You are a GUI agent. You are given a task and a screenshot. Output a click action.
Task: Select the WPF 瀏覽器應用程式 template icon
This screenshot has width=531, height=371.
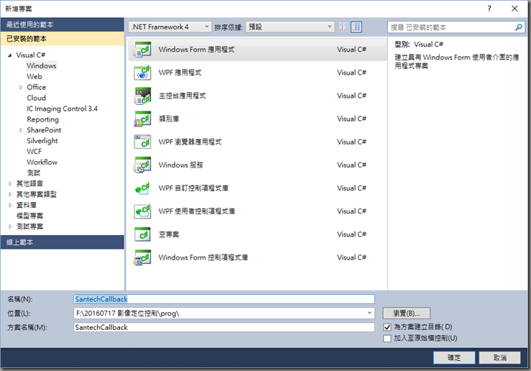[142, 142]
